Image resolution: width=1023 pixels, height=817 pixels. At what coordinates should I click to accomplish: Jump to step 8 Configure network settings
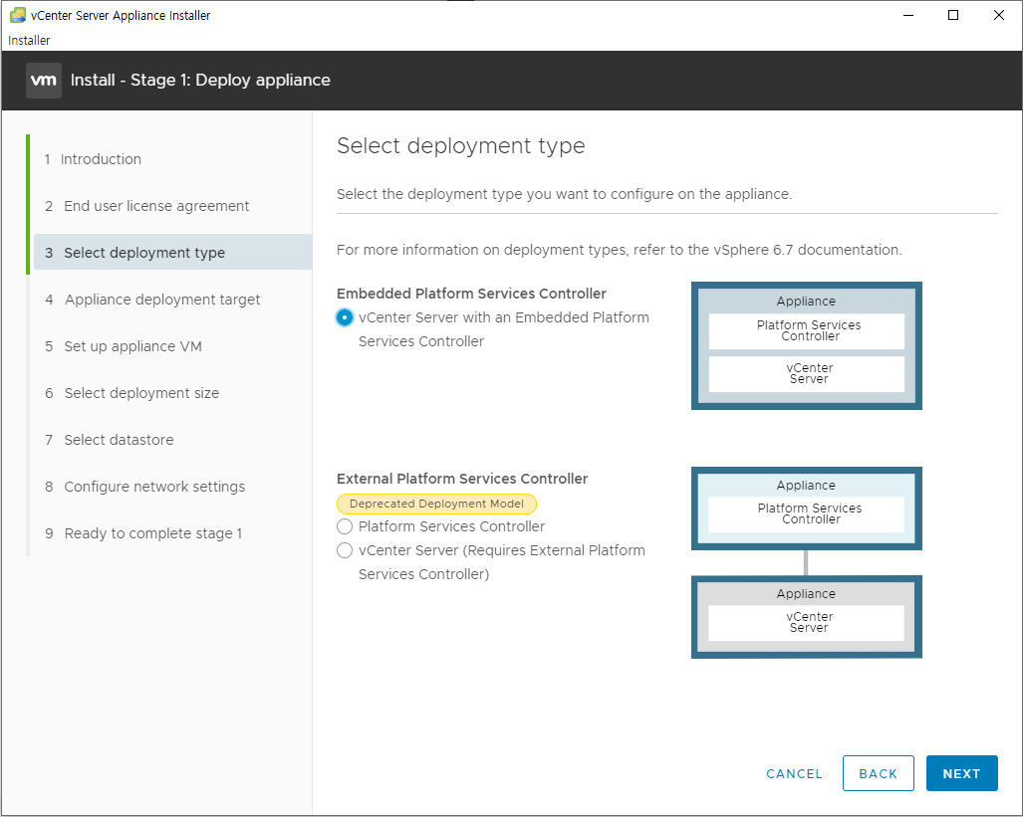[144, 487]
